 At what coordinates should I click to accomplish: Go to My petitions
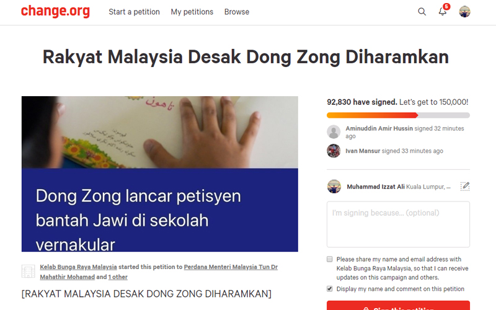point(192,12)
